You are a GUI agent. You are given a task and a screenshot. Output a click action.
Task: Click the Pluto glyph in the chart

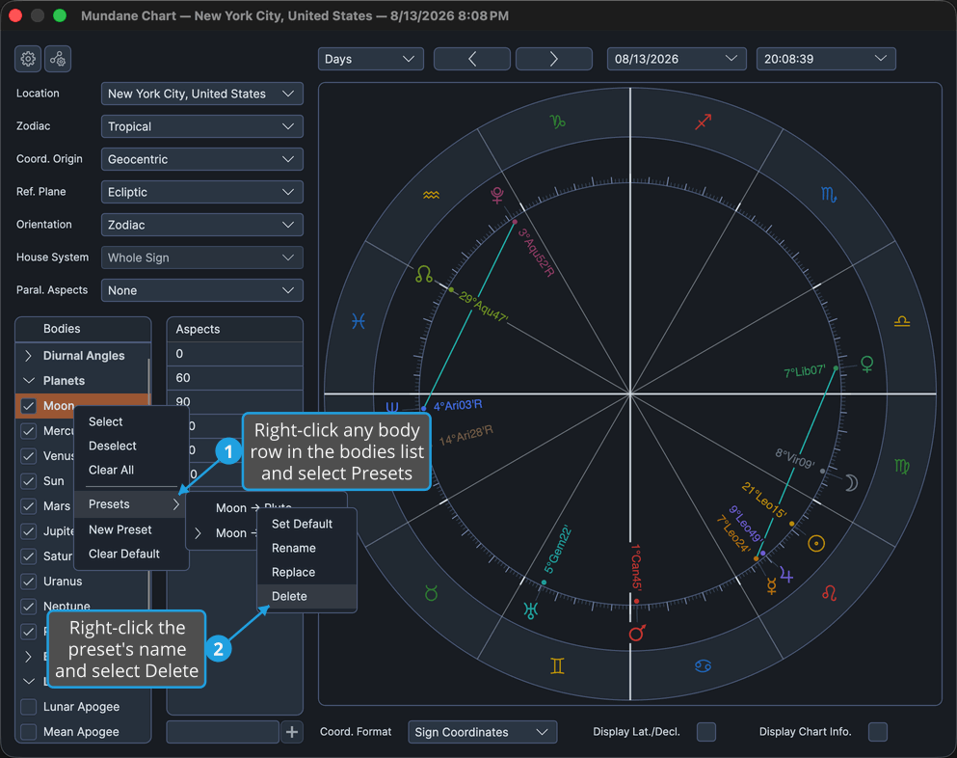[497, 196]
